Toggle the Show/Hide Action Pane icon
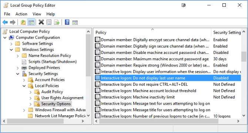The height and width of the screenshot is (133, 248). (x=75, y=22)
